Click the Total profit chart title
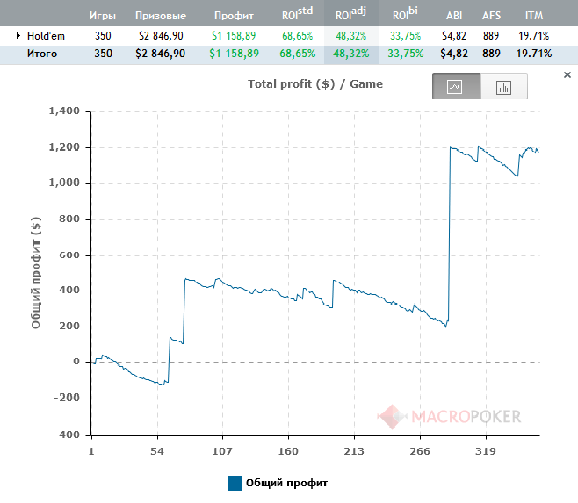This screenshot has height=503, width=578. pyautogui.click(x=315, y=84)
